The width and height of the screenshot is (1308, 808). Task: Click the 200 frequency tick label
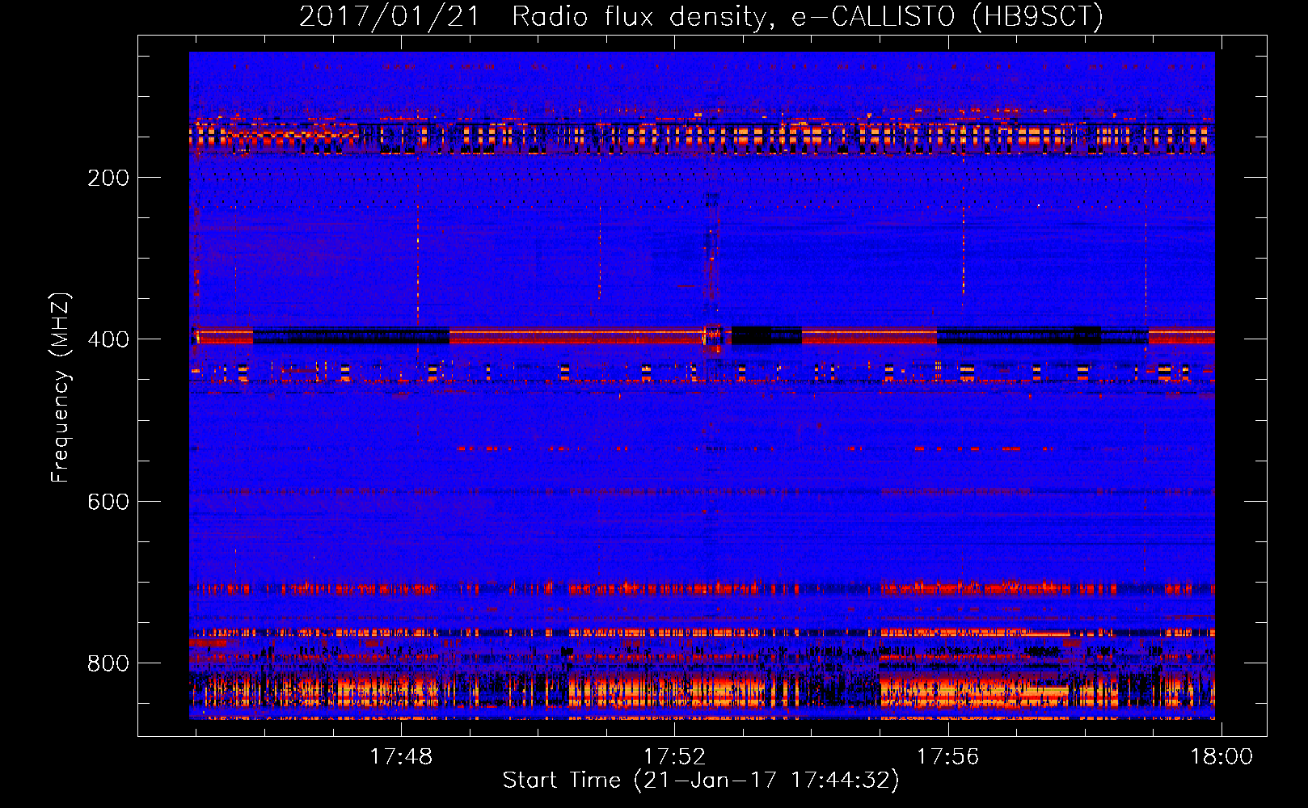[108, 178]
